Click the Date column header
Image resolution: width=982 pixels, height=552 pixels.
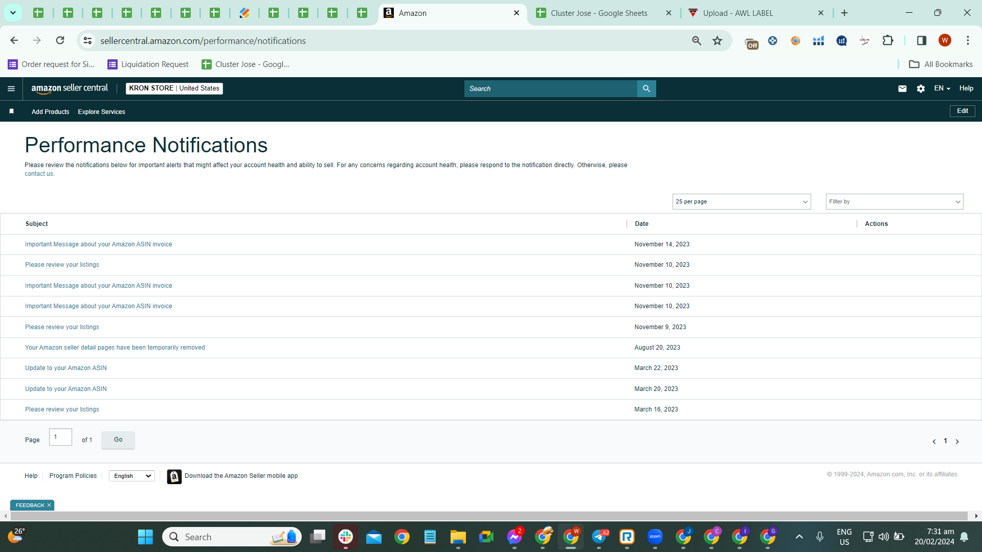[x=641, y=224]
